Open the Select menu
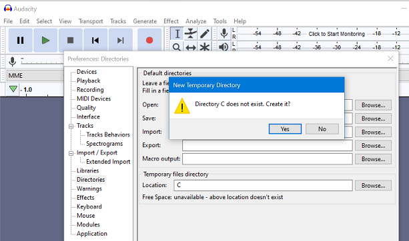 point(44,21)
